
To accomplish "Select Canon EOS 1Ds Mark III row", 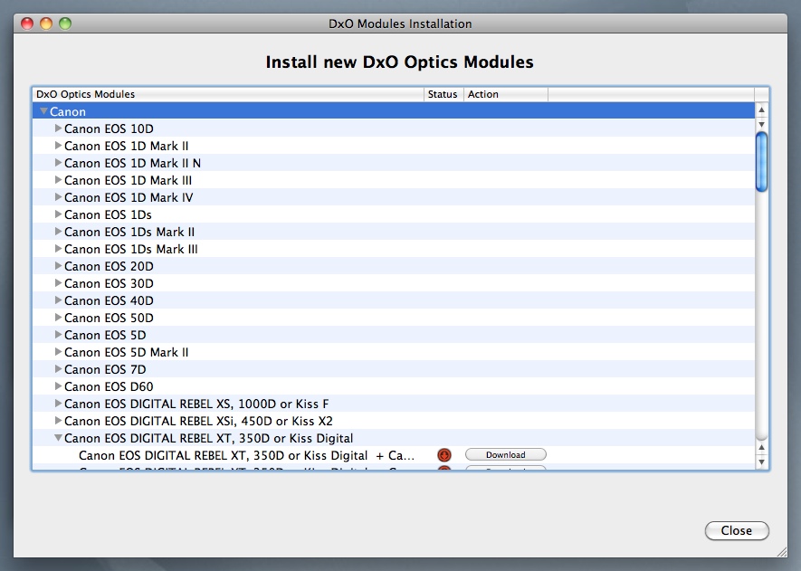I will tap(130, 249).
